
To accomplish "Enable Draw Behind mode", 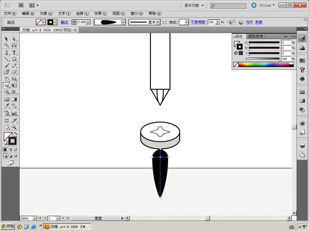I will (10, 156).
